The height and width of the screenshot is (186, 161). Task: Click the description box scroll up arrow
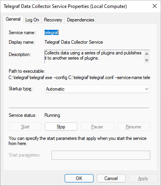tap(147, 54)
